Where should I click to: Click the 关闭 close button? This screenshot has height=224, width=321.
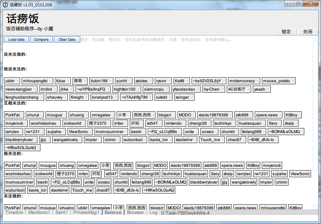click(308, 32)
